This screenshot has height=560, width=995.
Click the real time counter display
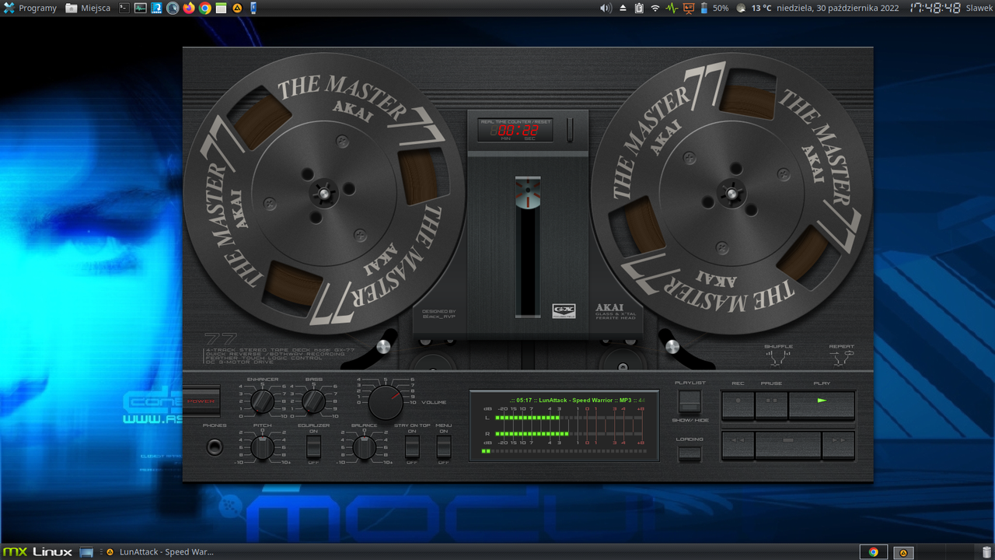point(516,131)
